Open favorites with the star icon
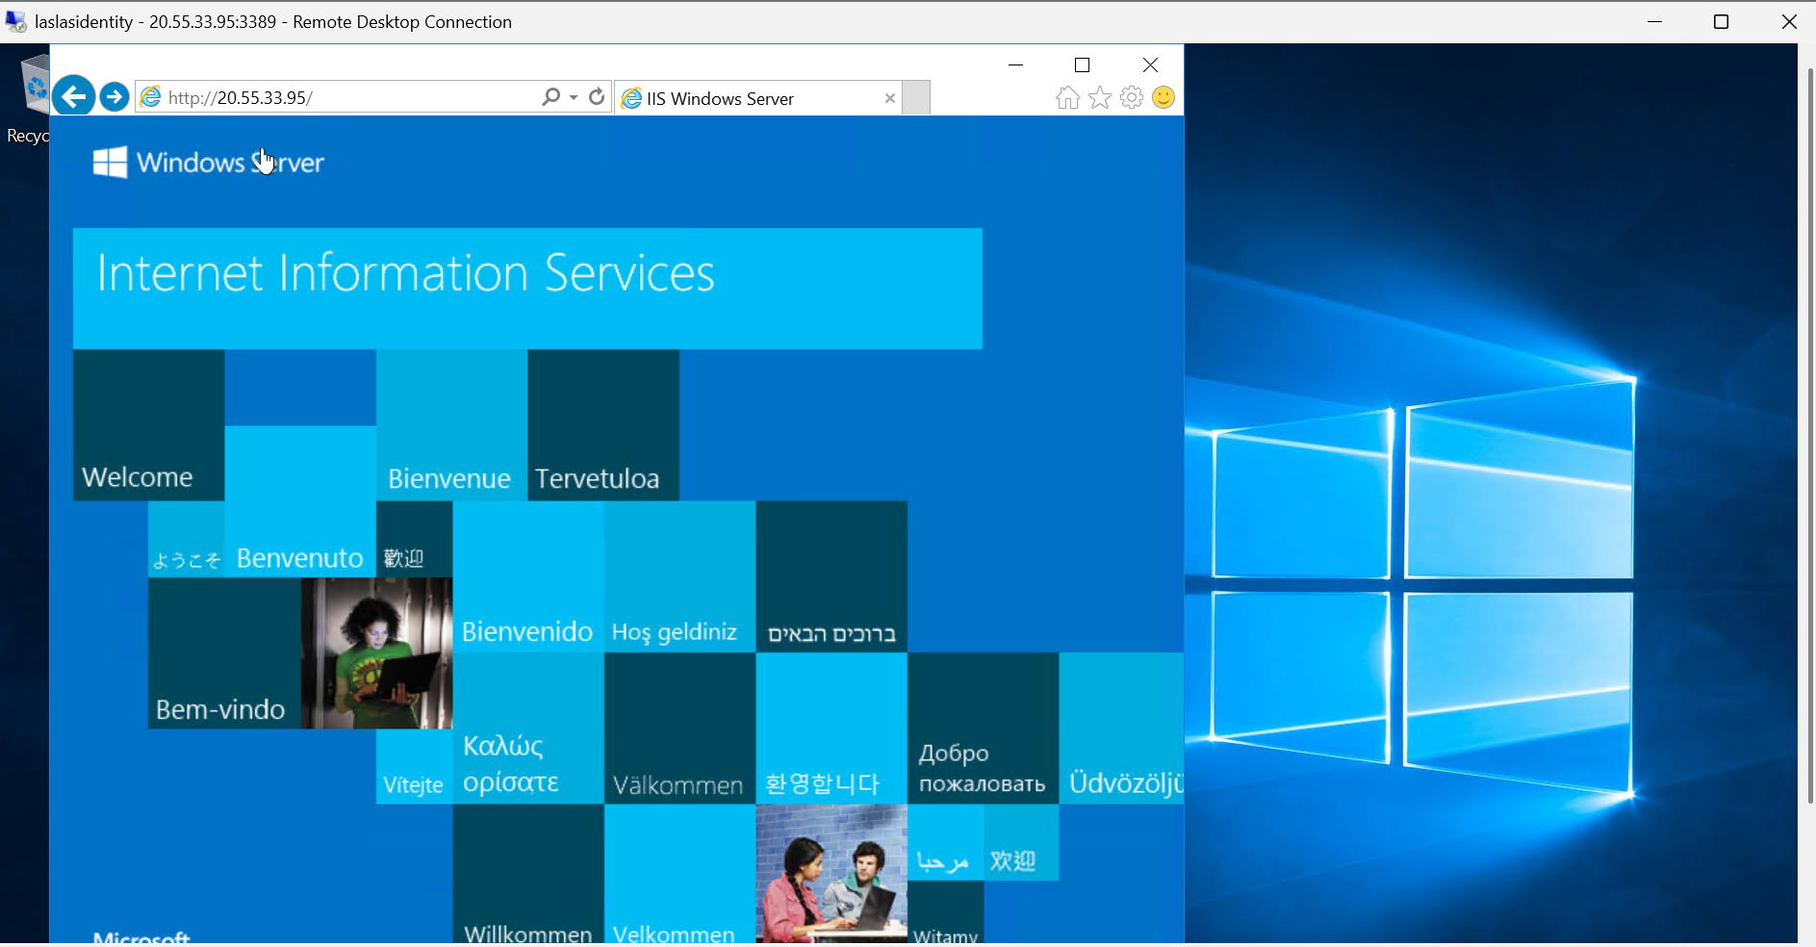The image size is (1816, 947). [1100, 97]
